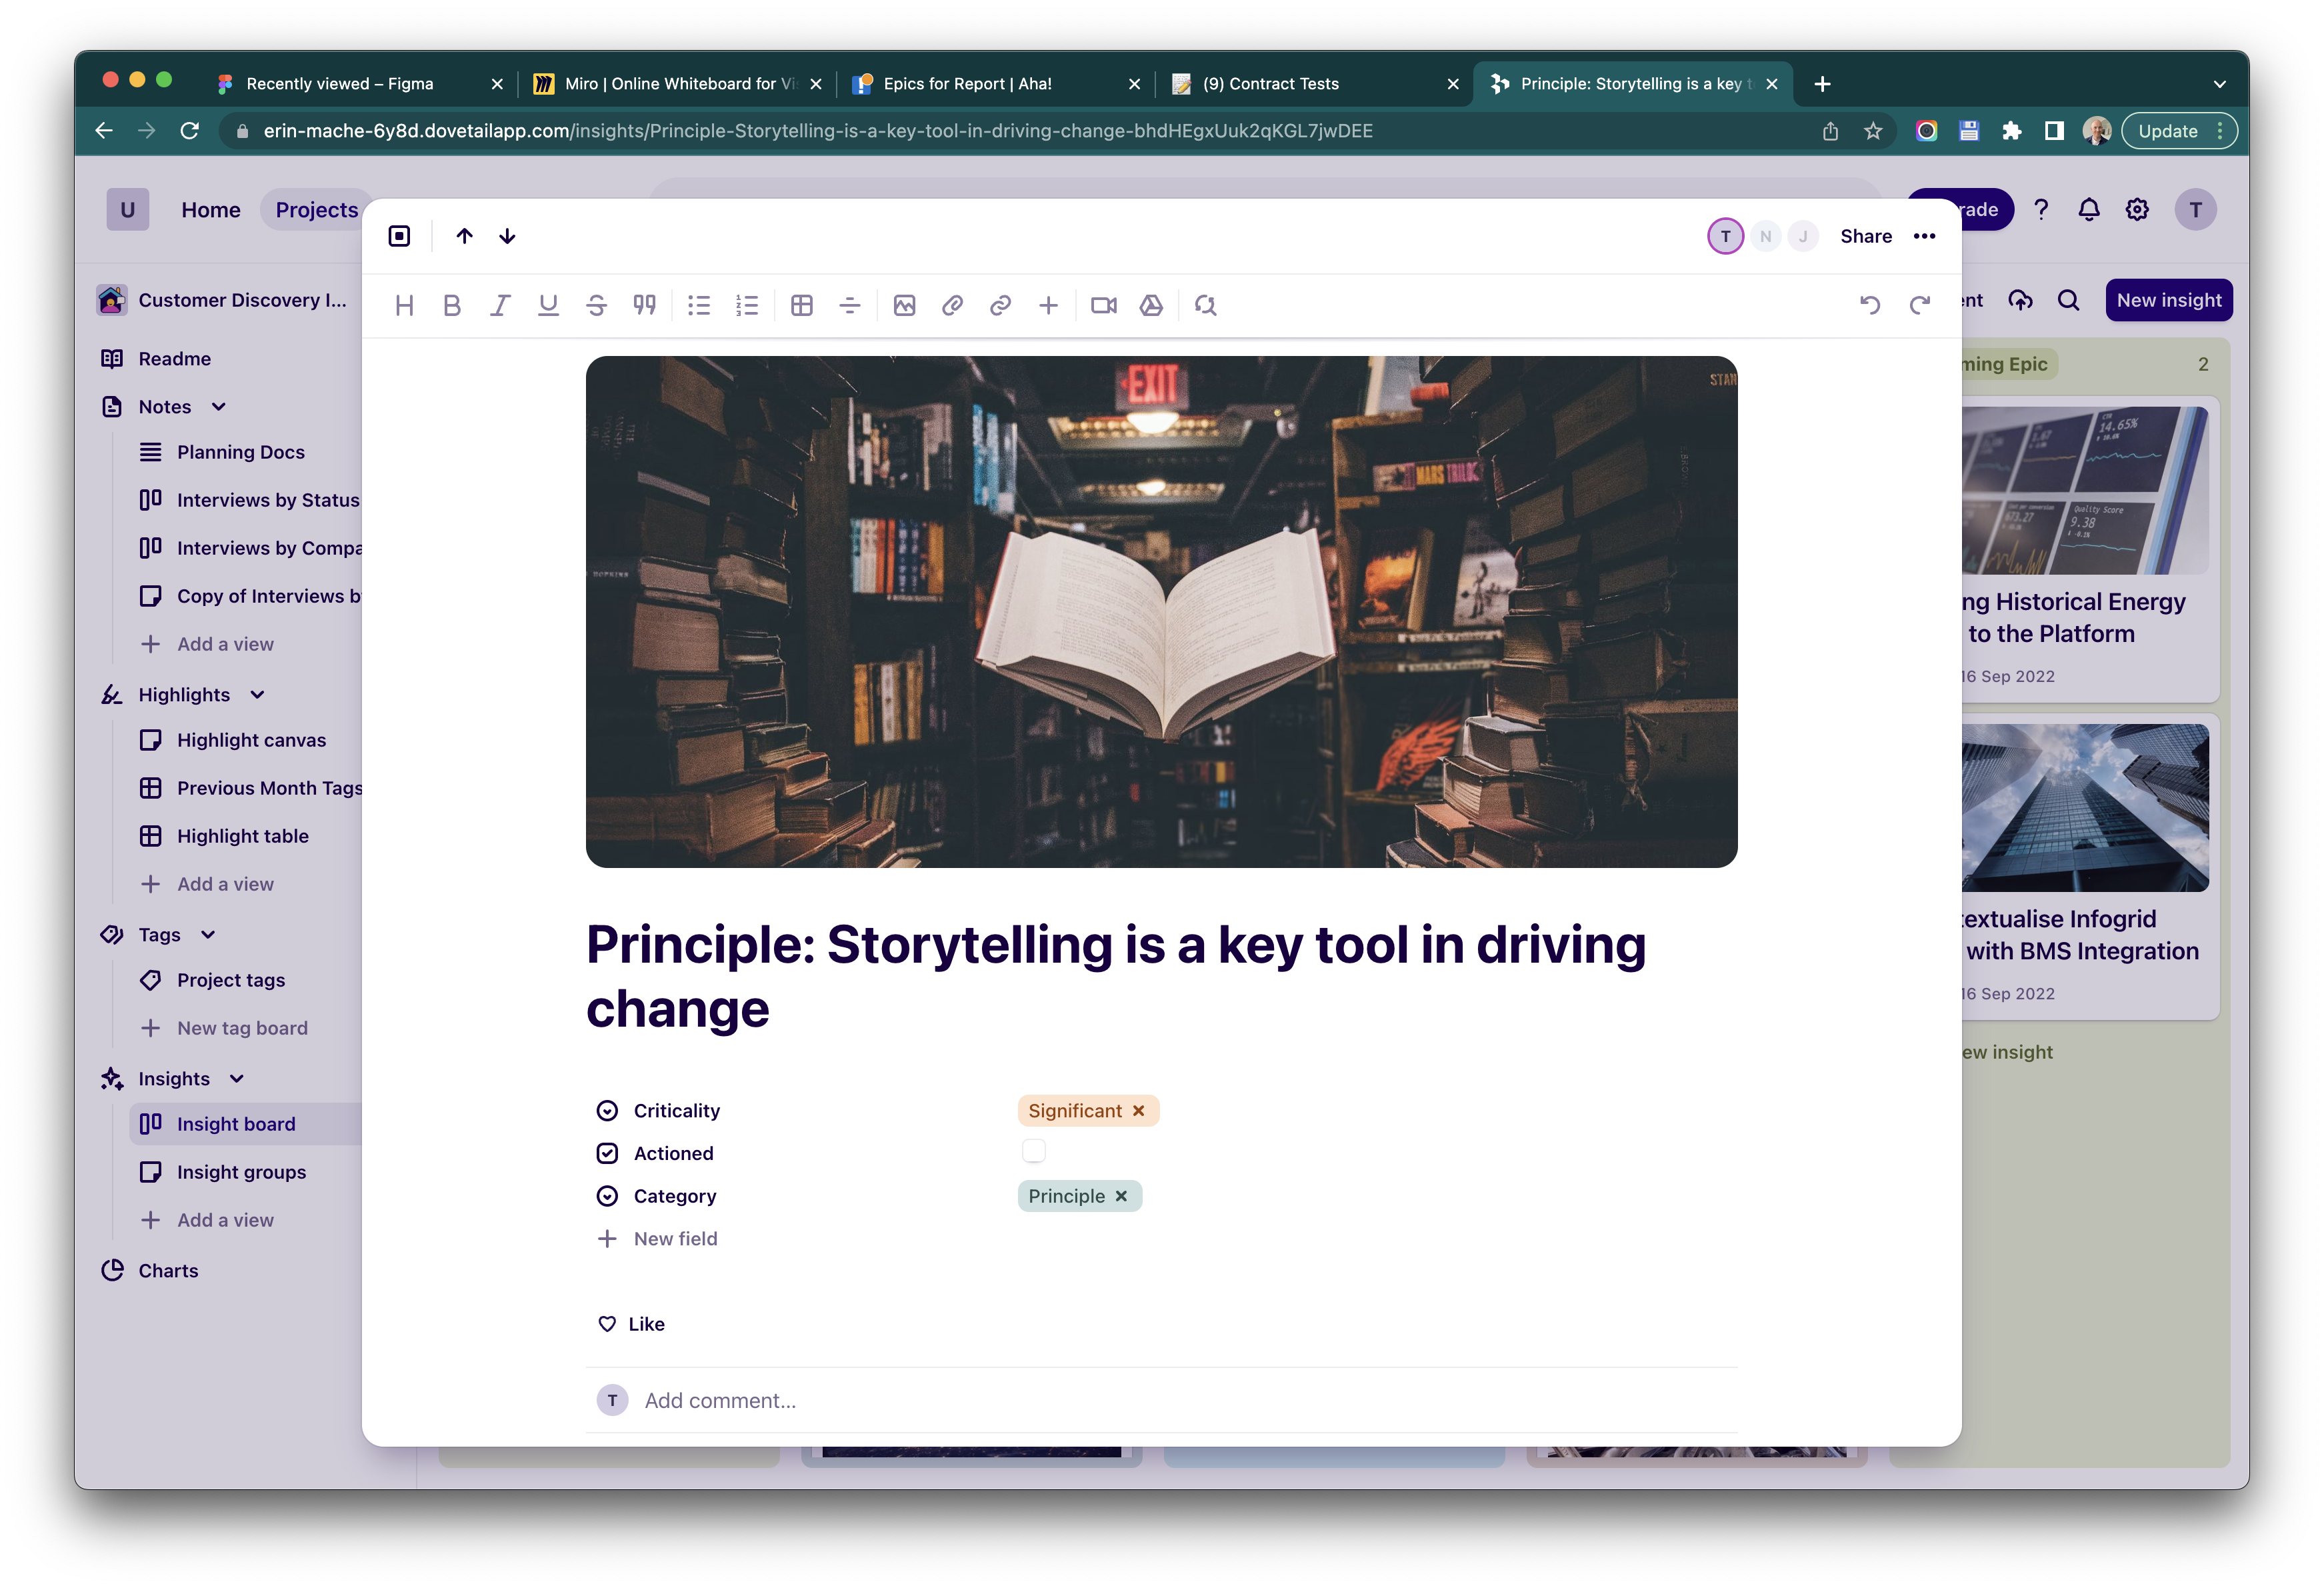This screenshot has height=1588, width=2324.
Task: Remove the Principle category tag
Action: click(x=1122, y=1196)
